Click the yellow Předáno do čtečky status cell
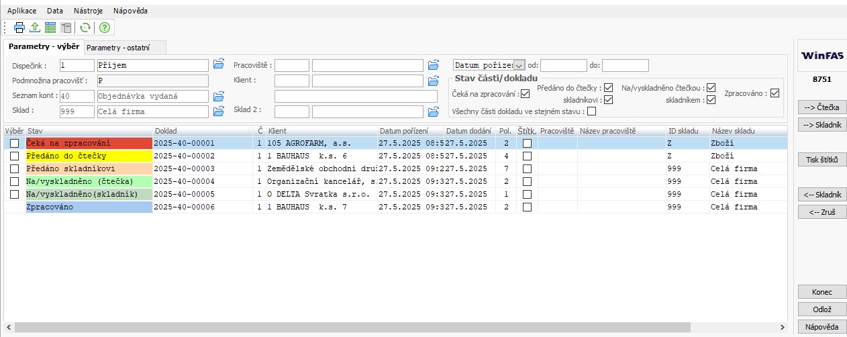The width and height of the screenshot is (847, 337). pos(89,156)
